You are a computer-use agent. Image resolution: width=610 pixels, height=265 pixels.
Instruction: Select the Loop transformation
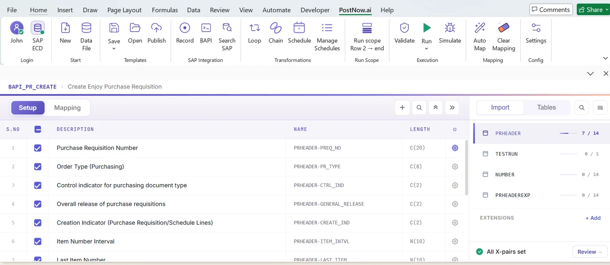tap(255, 28)
